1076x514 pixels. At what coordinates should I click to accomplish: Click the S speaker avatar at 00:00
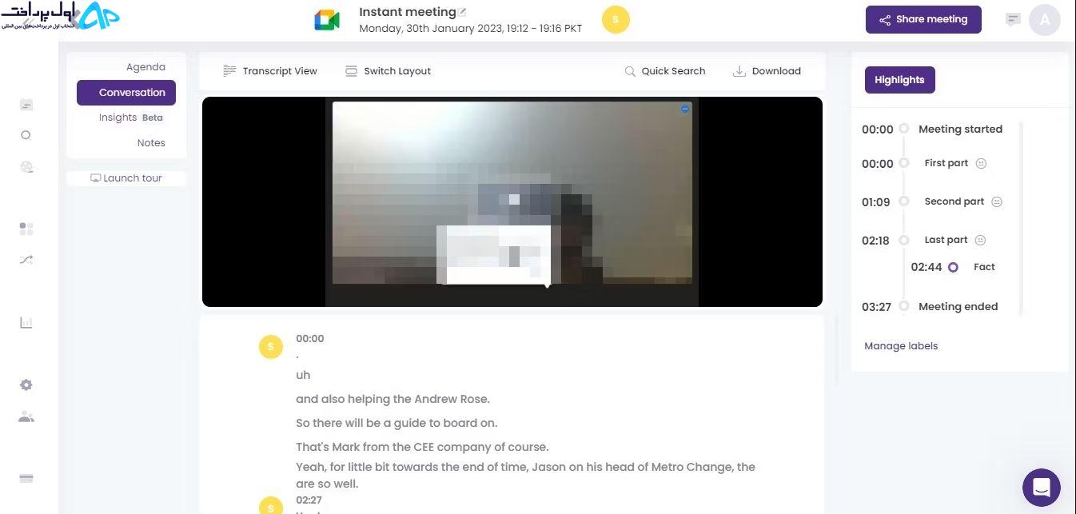pos(271,347)
